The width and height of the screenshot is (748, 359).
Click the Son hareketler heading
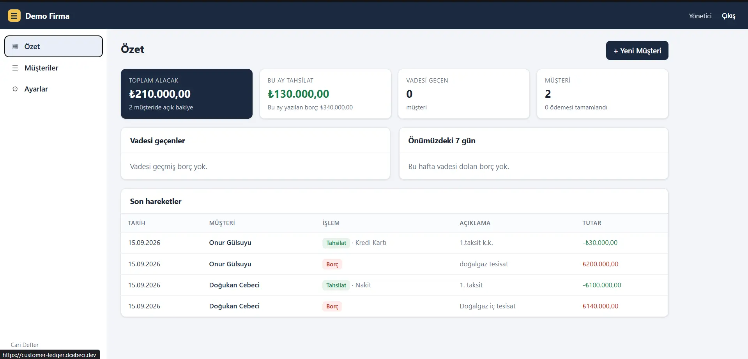[156, 201]
